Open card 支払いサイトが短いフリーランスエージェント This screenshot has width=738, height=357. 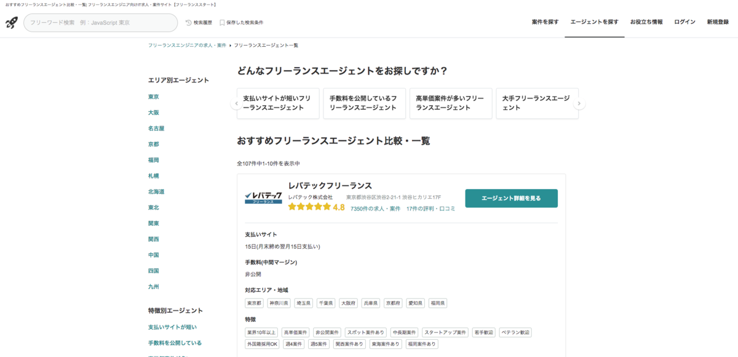pos(278,103)
